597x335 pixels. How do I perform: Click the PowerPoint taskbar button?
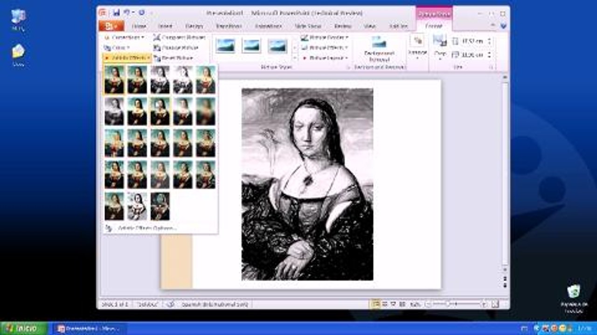pyautogui.click(x=89, y=328)
